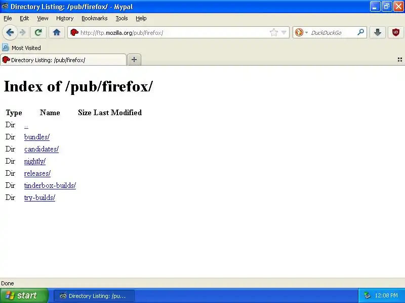This screenshot has height=303, width=405.
Task: Open the releases/ directory
Action: coord(37,173)
